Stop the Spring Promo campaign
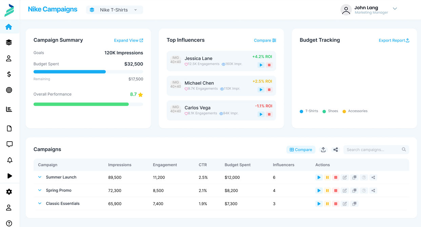The height and width of the screenshot is (227, 421). pos(336,191)
